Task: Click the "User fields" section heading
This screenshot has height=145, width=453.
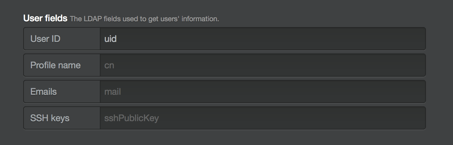Action: pyautogui.click(x=45, y=18)
